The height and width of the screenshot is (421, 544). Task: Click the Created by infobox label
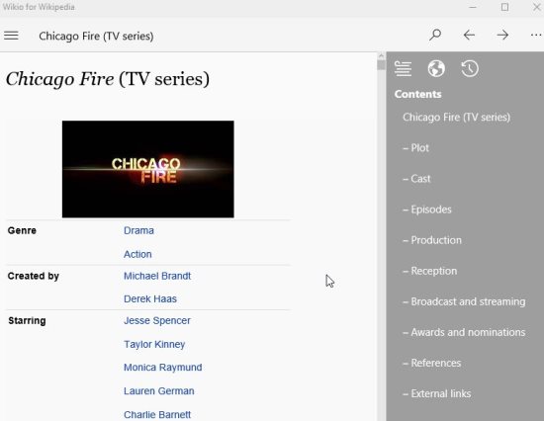point(34,276)
